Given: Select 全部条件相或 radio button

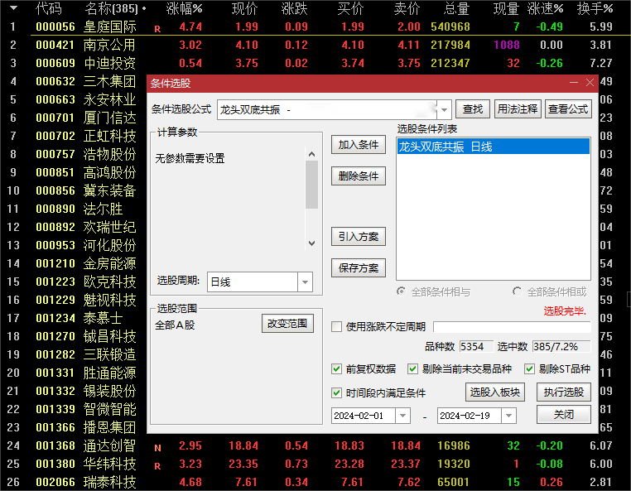Looking at the screenshot, I should [517, 291].
